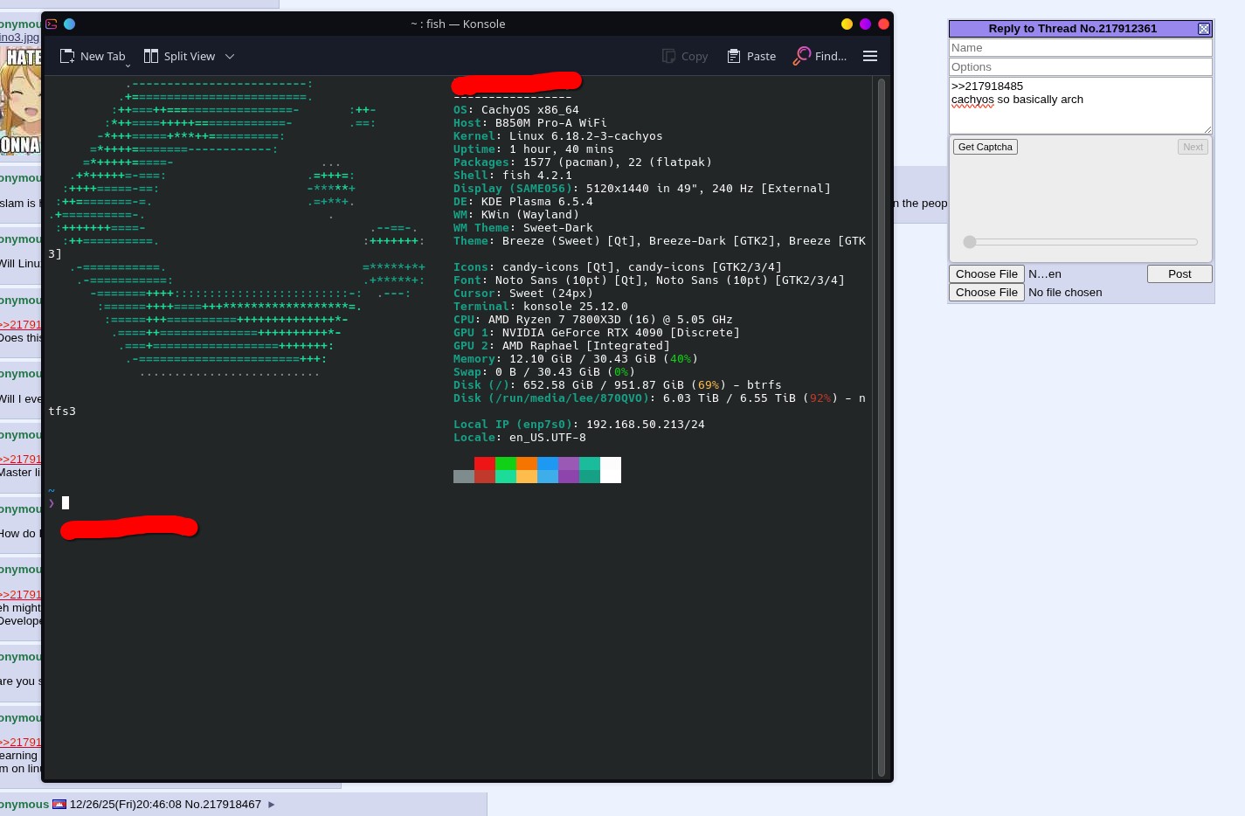The image size is (1245, 816).
Task: Click Choose File beside 'No file chosen'
Action: click(986, 293)
